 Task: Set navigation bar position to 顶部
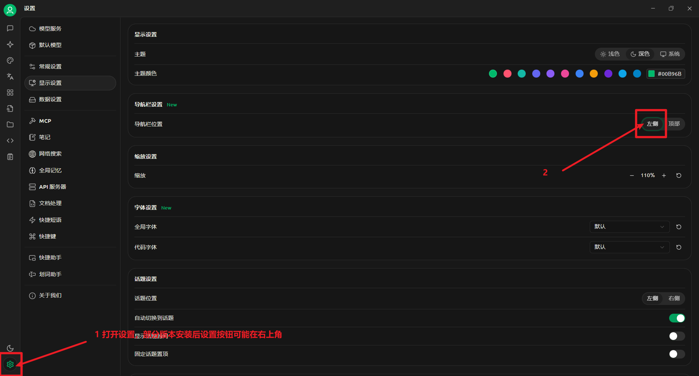(674, 124)
